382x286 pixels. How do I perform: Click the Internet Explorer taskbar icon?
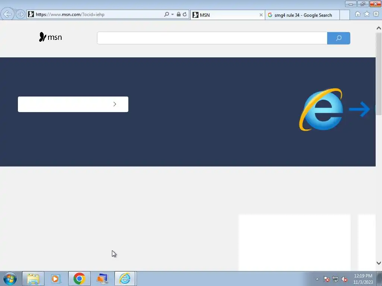125,279
